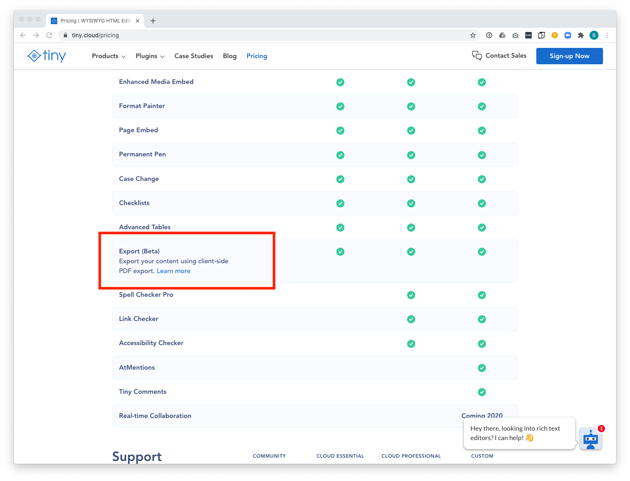Click the browser forward arrow
This screenshot has height=481, width=630.
36,35
